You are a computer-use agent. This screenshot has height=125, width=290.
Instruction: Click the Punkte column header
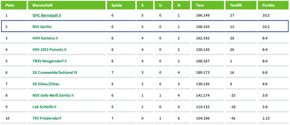point(273,5)
